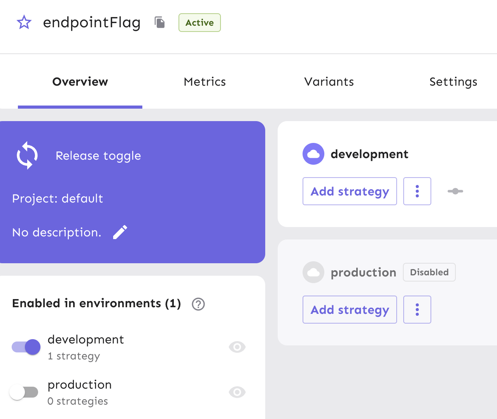This screenshot has height=419, width=497.
Task: Favorite endpointFlag using the star icon
Action: (24, 22)
